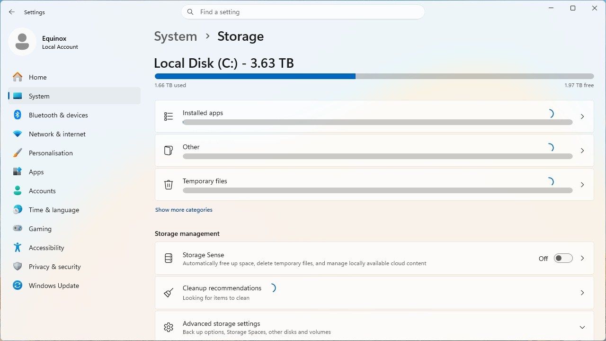The height and width of the screenshot is (341, 606).
Task: Open Installed apps via its chevron
Action: coord(582,117)
